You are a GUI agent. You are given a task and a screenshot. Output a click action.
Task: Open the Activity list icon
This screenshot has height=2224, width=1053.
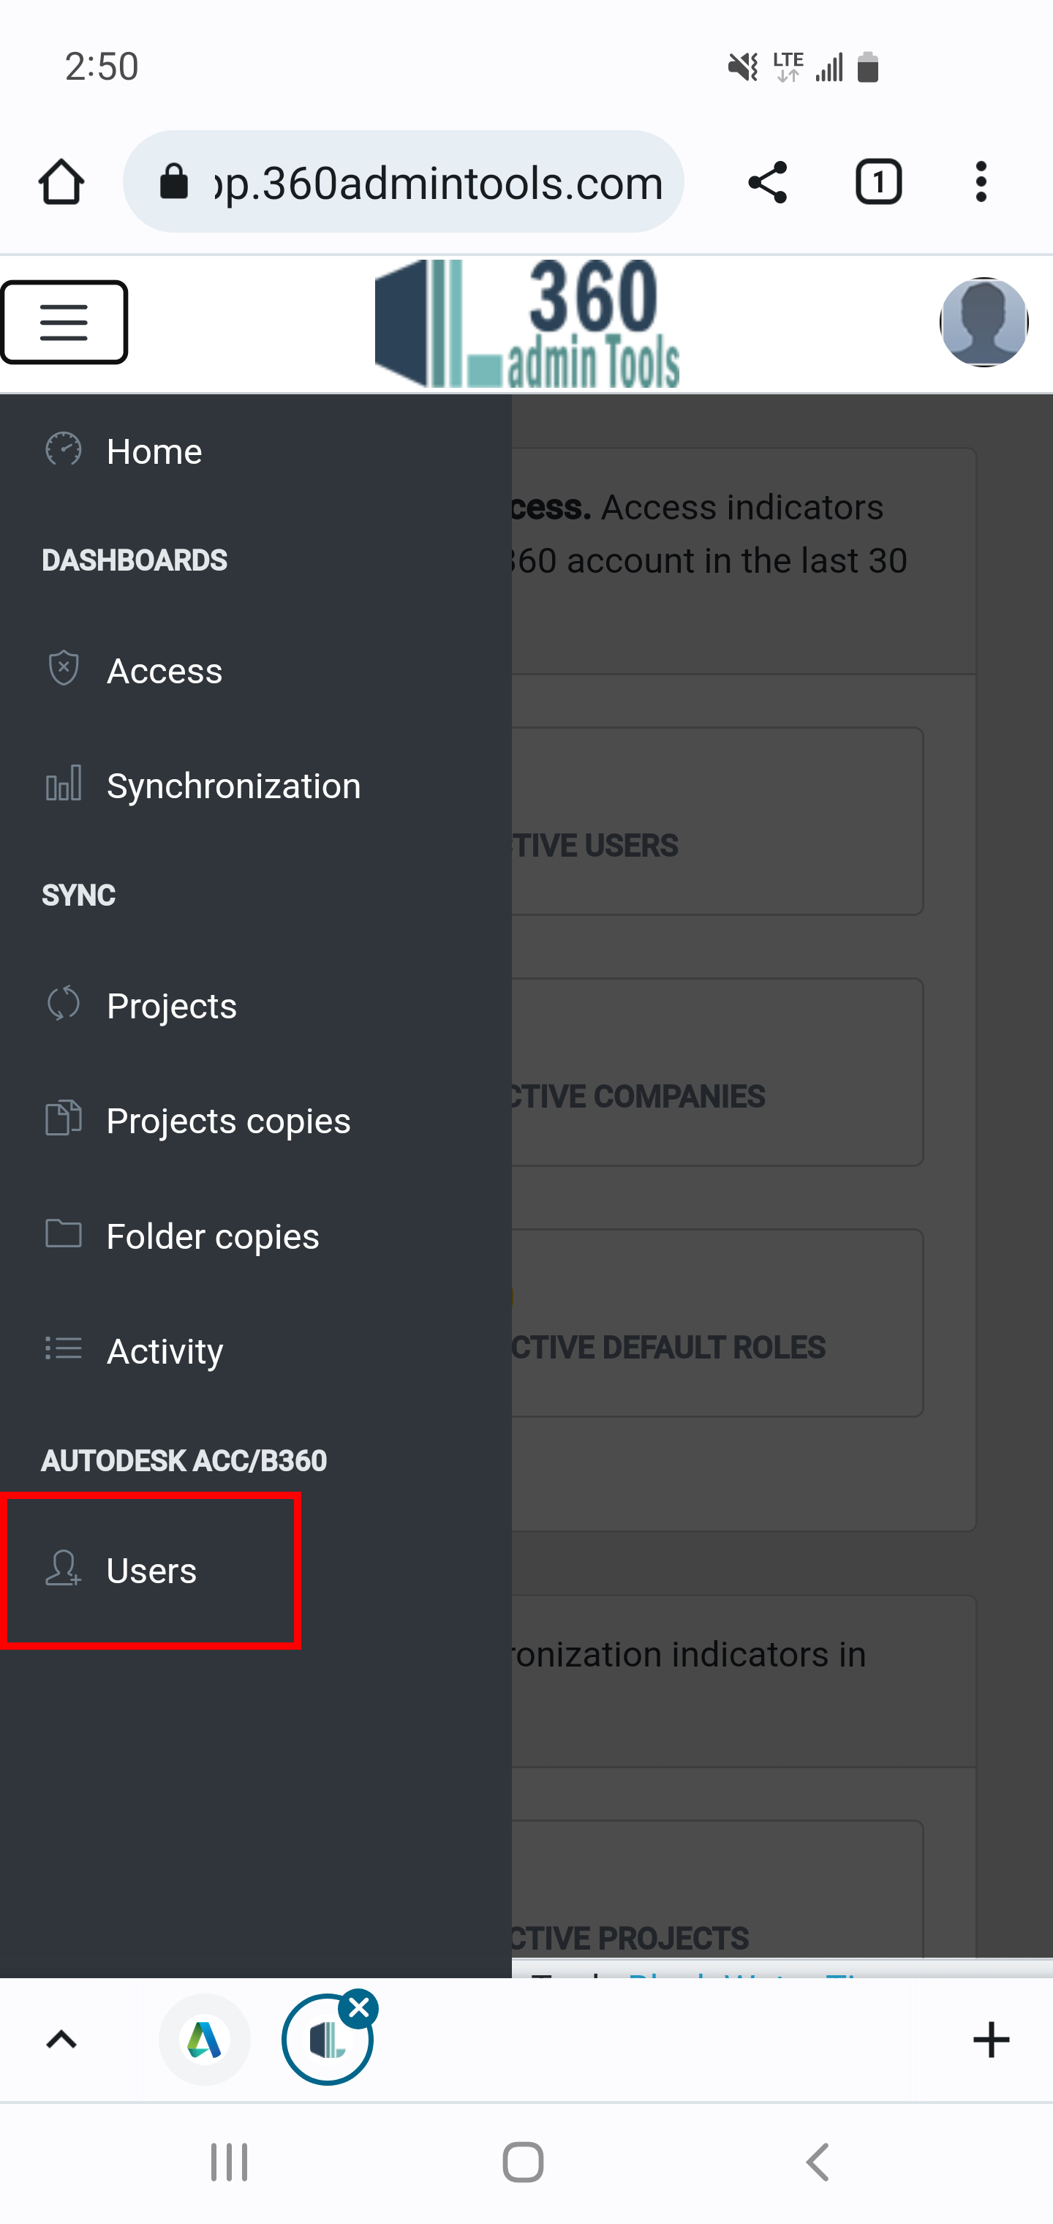pyautogui.click(x=63, y=1350)
